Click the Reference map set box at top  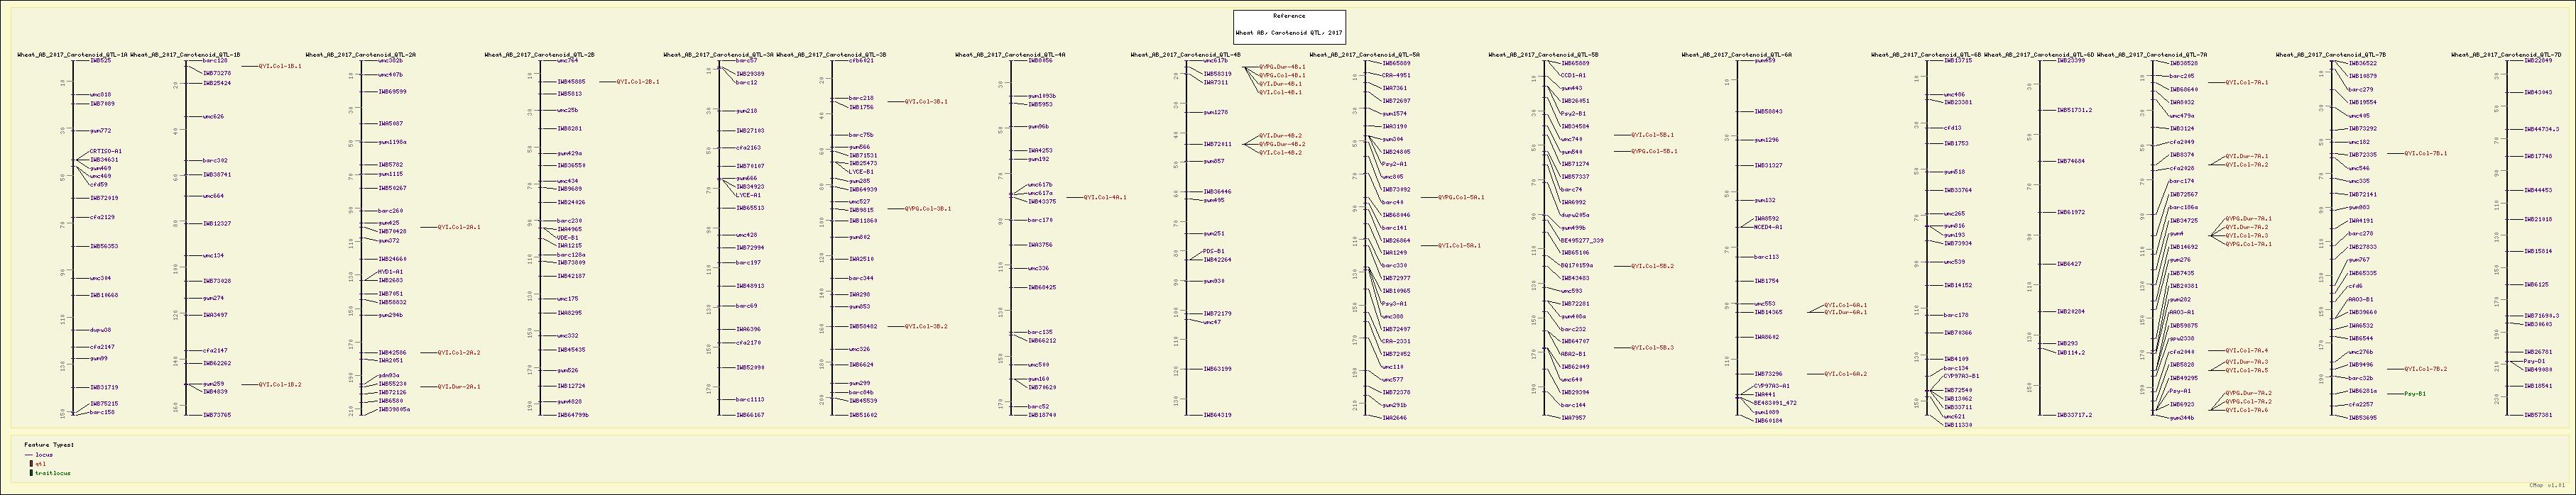tap(1288, 27)
